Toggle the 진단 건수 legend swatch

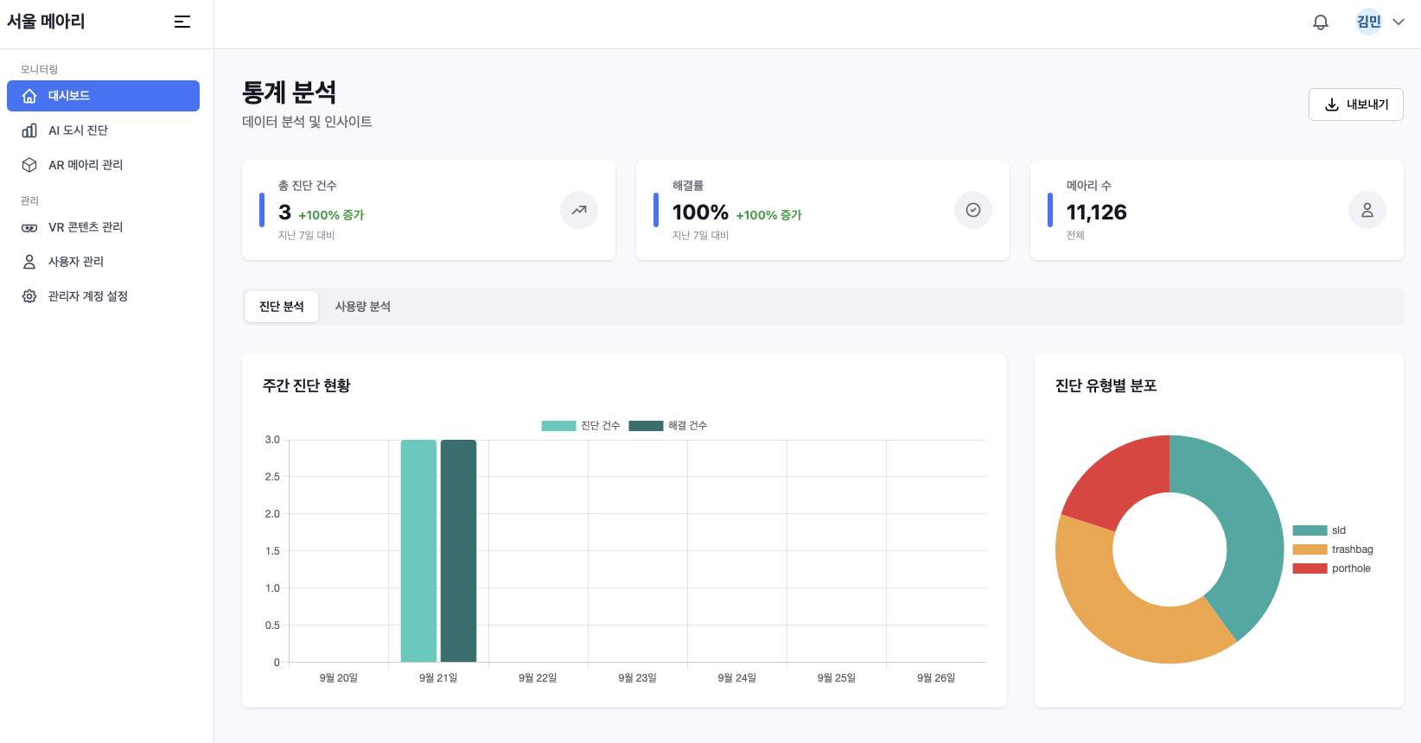(558, 426)
